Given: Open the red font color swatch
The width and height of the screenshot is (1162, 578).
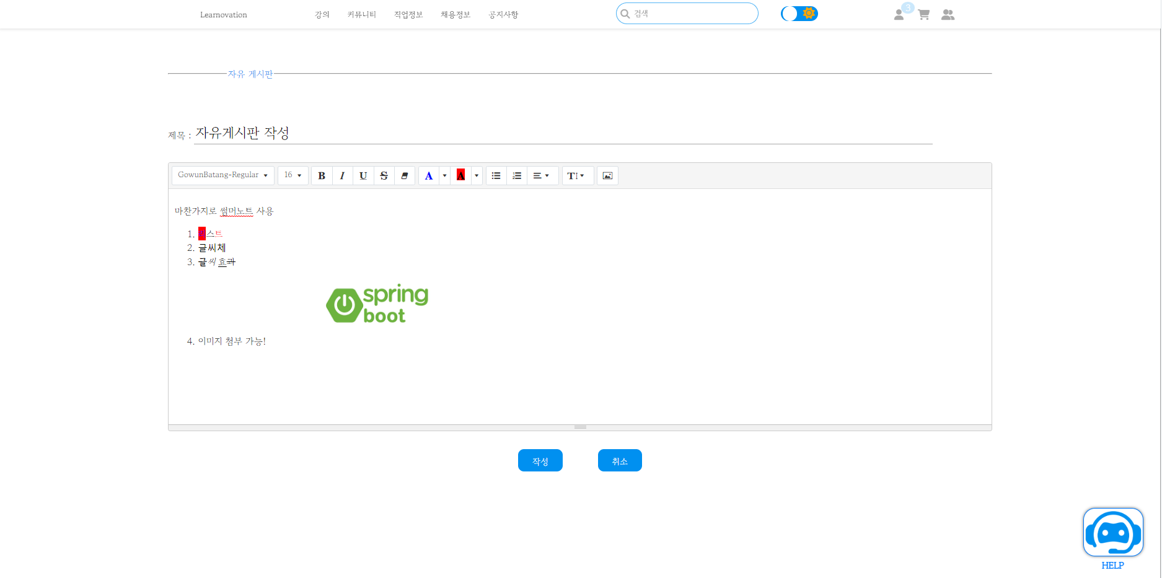Looking at the screenshot, I should coord(460,175).
